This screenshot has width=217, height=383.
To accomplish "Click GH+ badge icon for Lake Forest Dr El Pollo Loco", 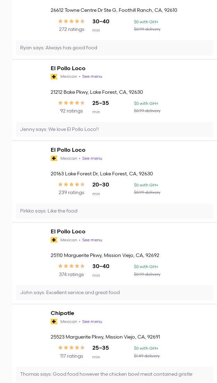I will (54, 158).
